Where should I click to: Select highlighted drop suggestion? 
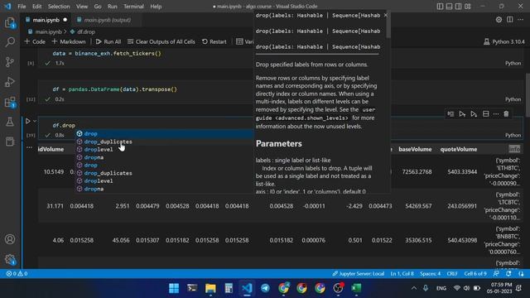click(165, 134)
